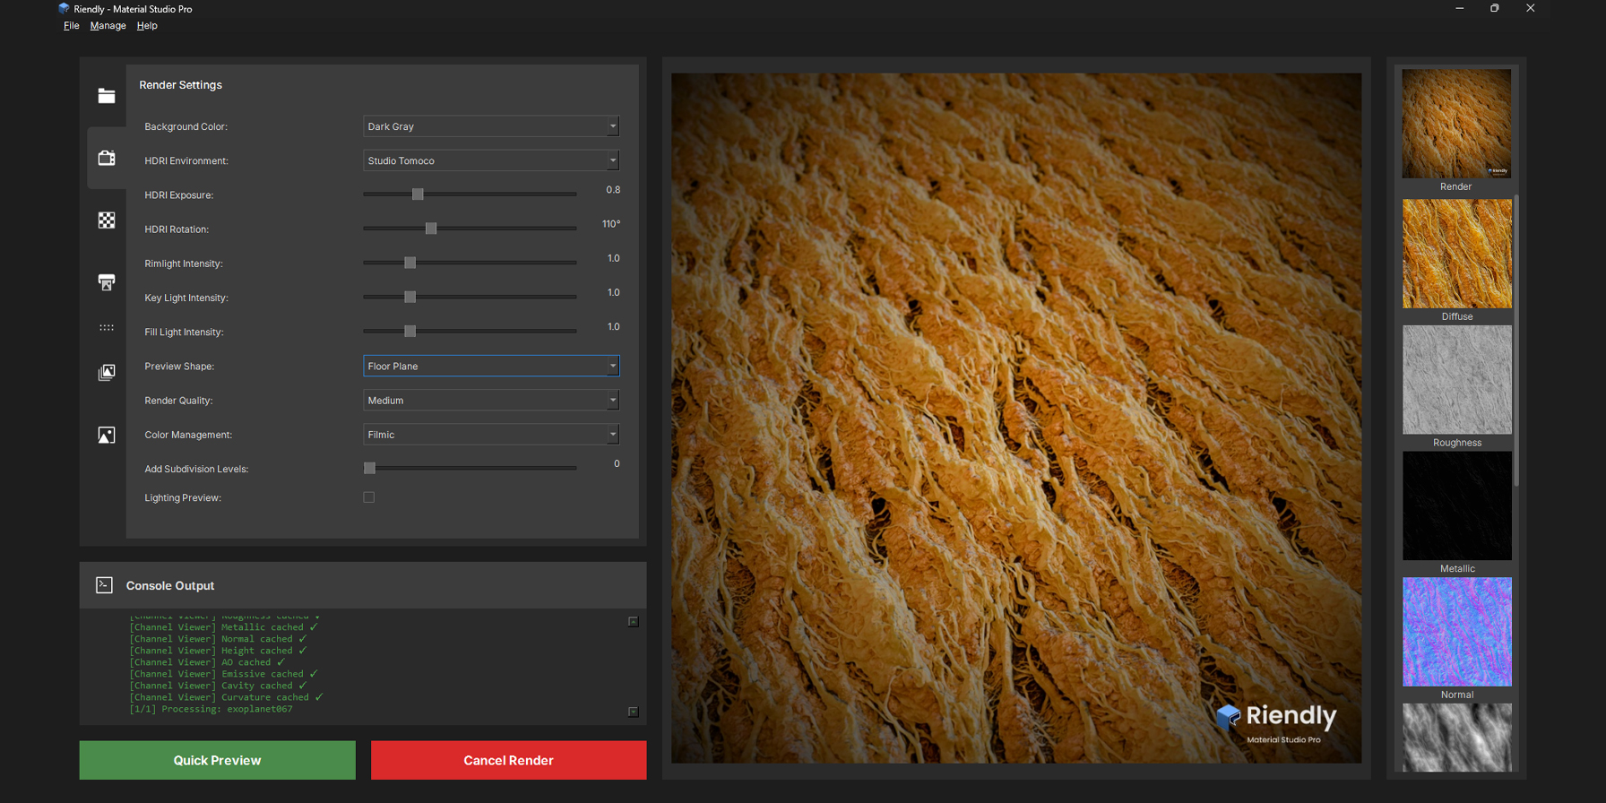Screen dimensions: 1606x803
Task: Click the main material render preview
Action: 1016,419
